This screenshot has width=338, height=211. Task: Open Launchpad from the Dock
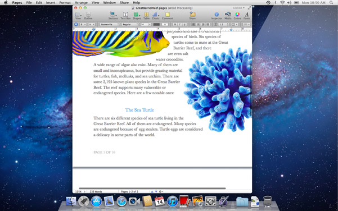click(84, 201)
